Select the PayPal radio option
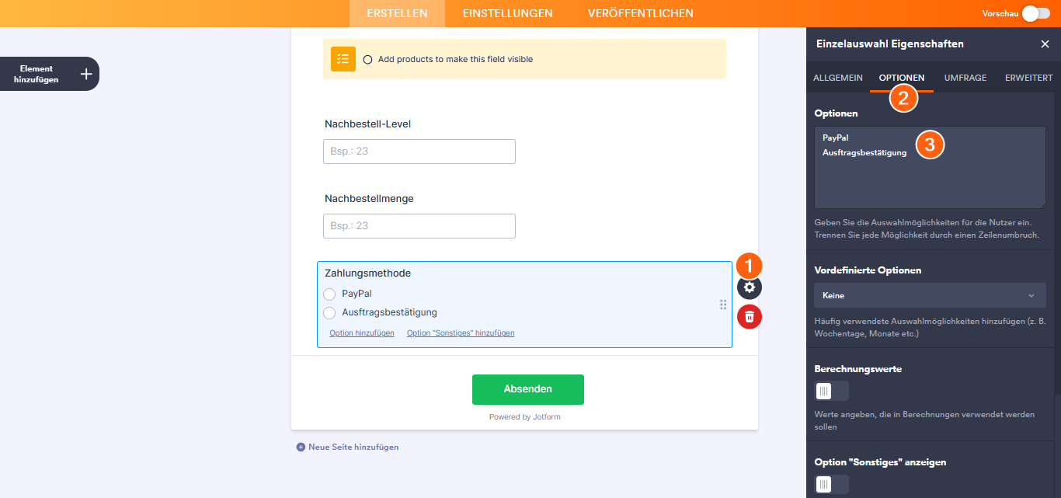 tap(329, 294)
